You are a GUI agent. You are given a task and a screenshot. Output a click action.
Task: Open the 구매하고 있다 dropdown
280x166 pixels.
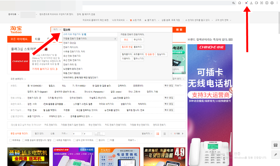click(57, 117)
